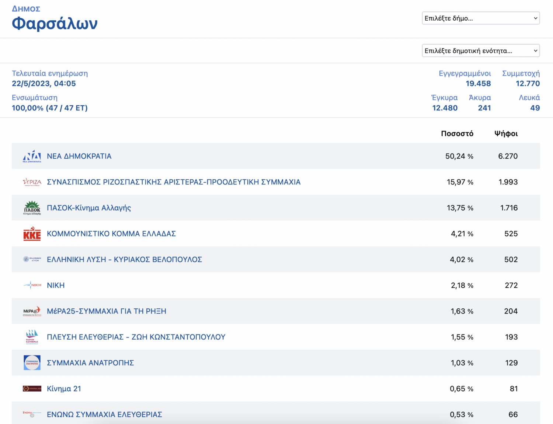The height and width of the screenshot is (424, 553).
Task: Click the ΕΝΩΝΩ party logo
Action: (32, 414)
